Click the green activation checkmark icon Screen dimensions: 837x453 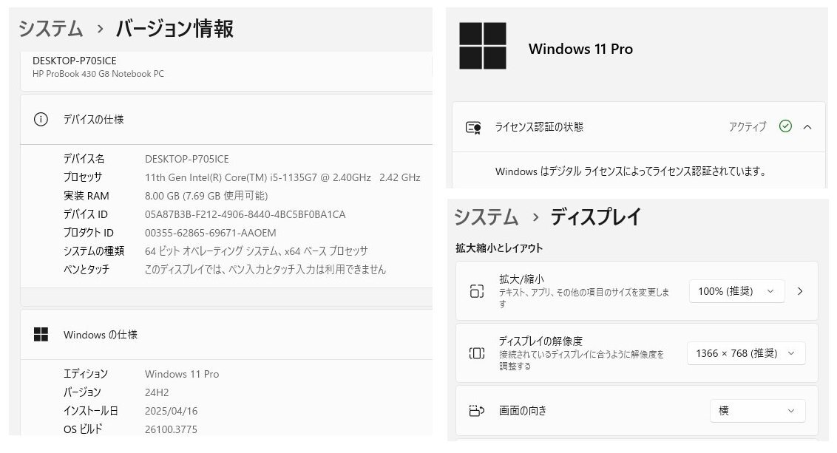click(785, 126)
